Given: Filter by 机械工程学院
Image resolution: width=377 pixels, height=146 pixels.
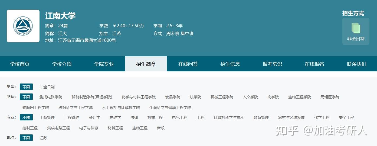Looking at the screenshot, I should tap(222, 97).
